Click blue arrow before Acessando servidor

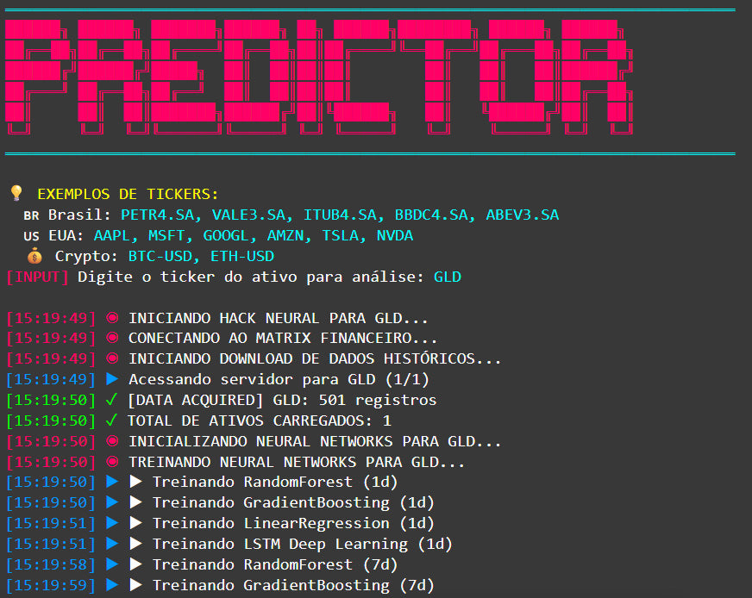click(112, 379)
